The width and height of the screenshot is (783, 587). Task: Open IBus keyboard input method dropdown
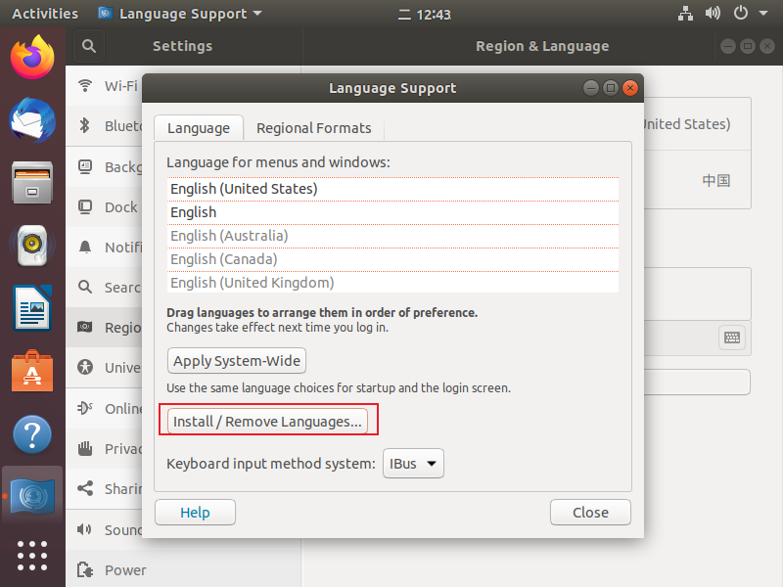coord(413,464)
